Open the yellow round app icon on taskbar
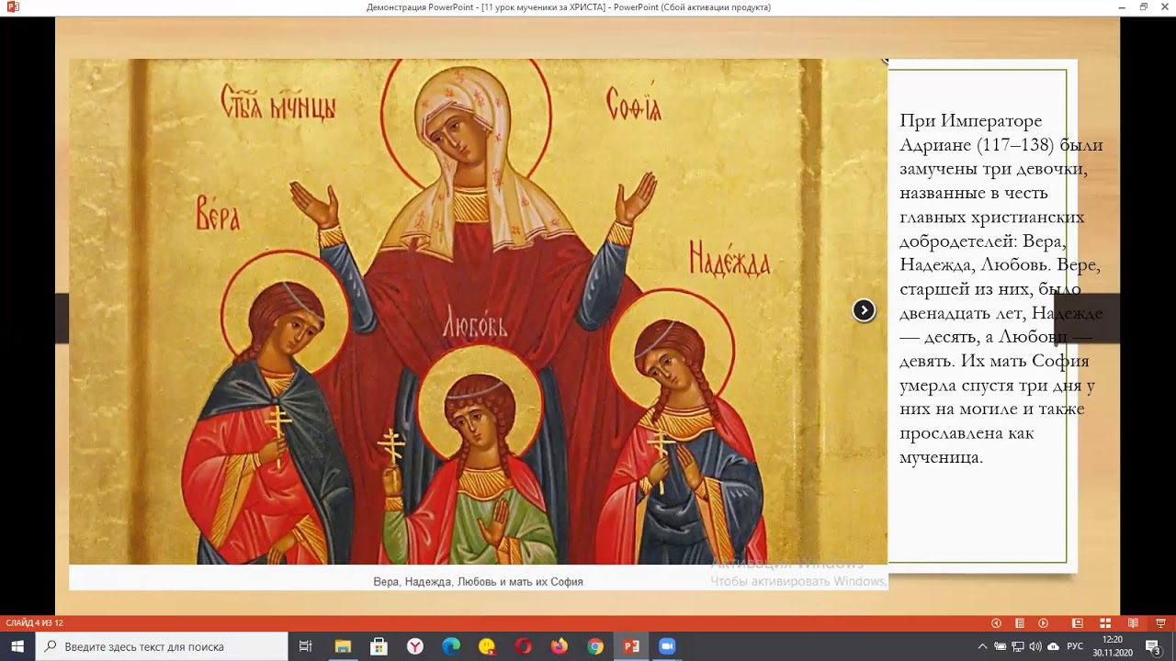1176x661 pixels. pyautogui.click(x=487, y=646)
